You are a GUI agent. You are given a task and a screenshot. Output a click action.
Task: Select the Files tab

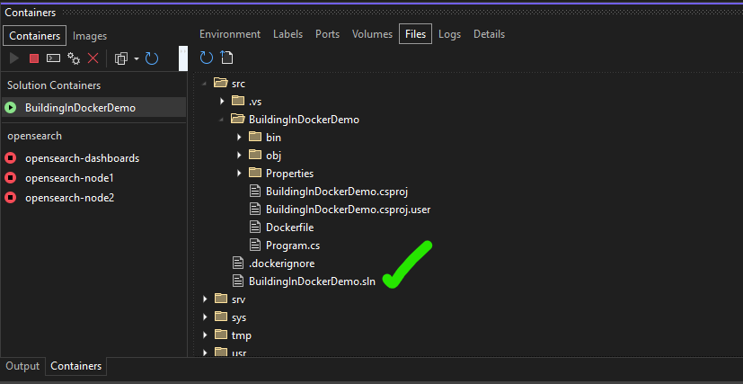coord(416,33)
